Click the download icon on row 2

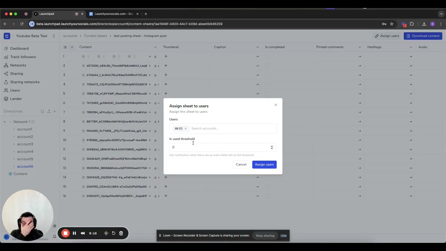click(155, 66)
